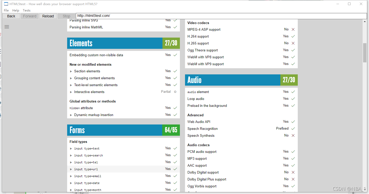Expand the Interactive elements row

tap(71, 92)
